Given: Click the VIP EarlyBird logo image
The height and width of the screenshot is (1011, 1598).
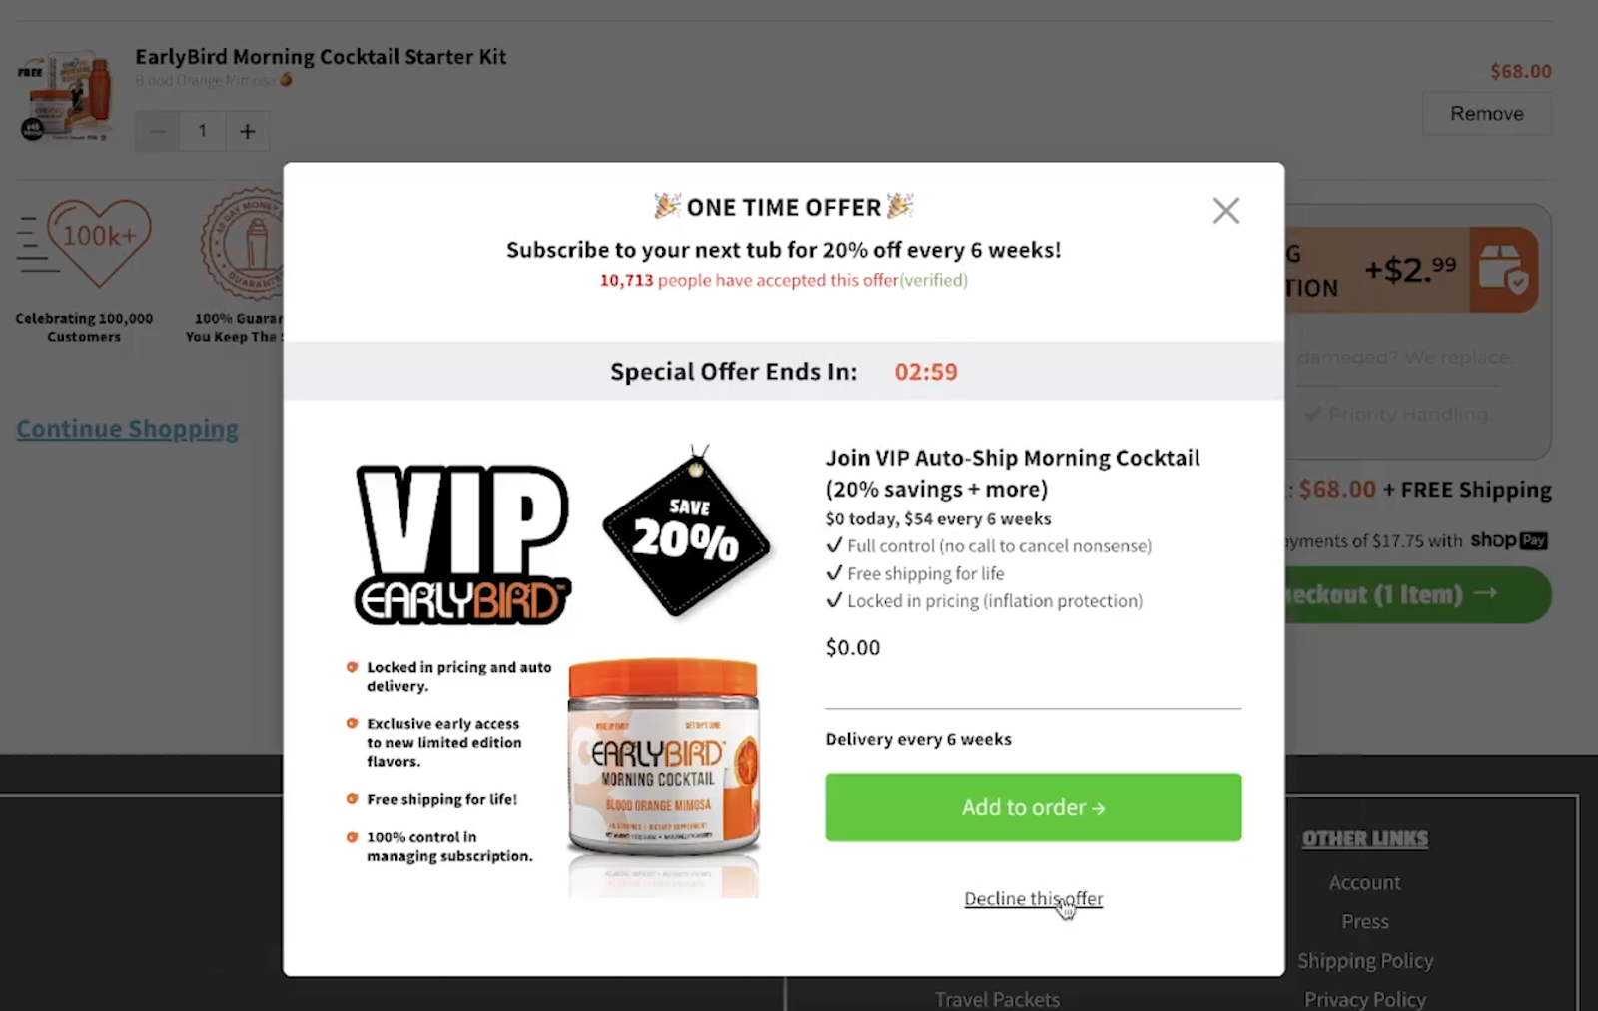Looking at the screenshot, I should click(462, 545).
